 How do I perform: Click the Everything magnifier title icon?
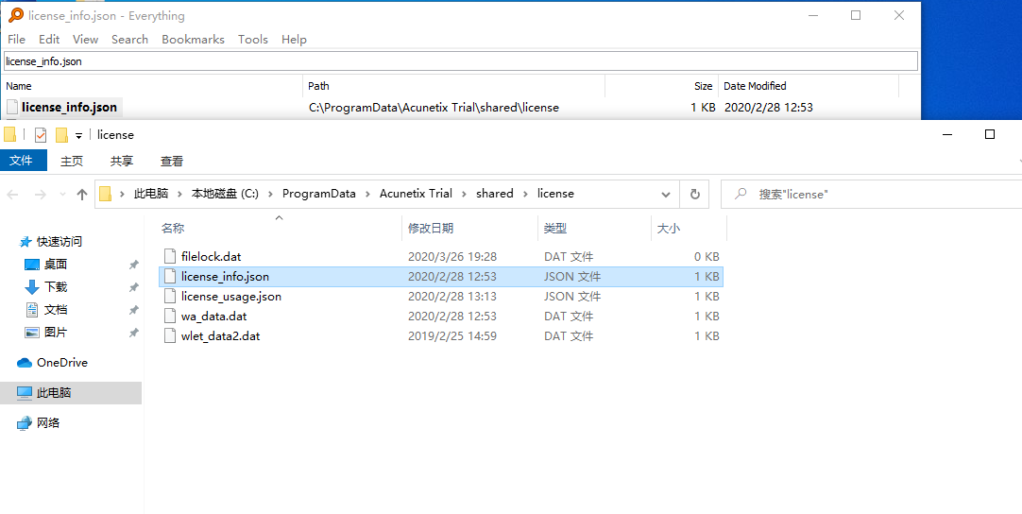16,15
